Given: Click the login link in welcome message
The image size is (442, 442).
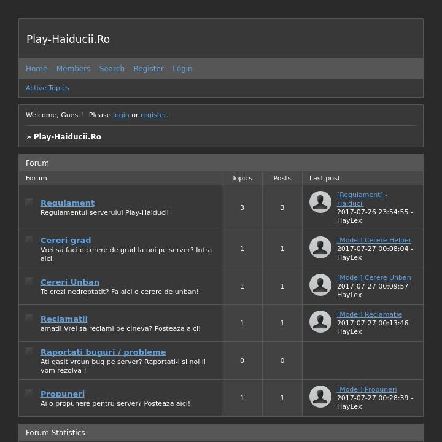Looking at the screenshot, I should tap(121, 115).
